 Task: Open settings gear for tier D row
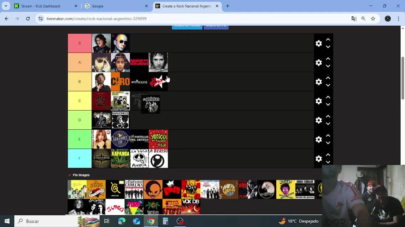(x=319, y=120)
